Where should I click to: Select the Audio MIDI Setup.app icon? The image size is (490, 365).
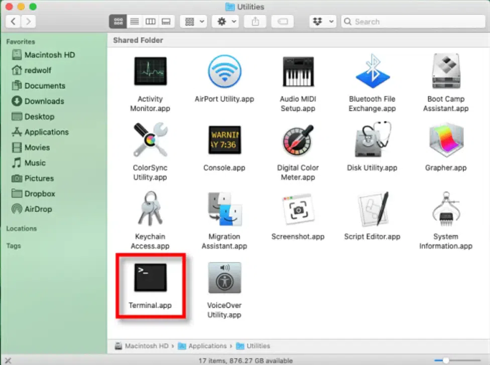[x=298, y=72]
